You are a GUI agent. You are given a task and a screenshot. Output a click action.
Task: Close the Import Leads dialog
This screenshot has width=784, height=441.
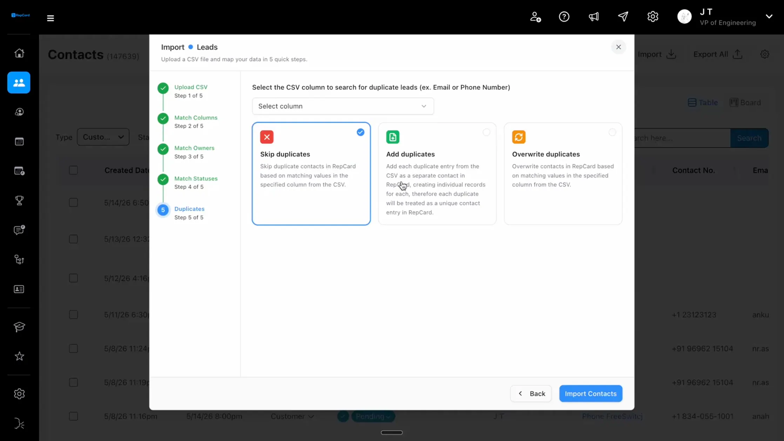618,47
